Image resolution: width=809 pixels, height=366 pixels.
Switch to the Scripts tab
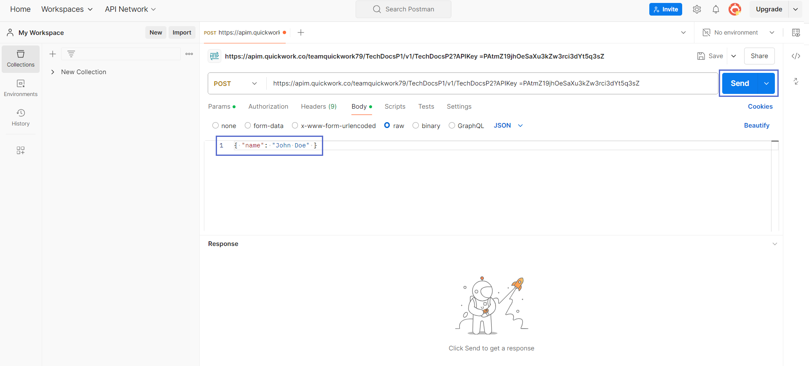pos(395,107)
